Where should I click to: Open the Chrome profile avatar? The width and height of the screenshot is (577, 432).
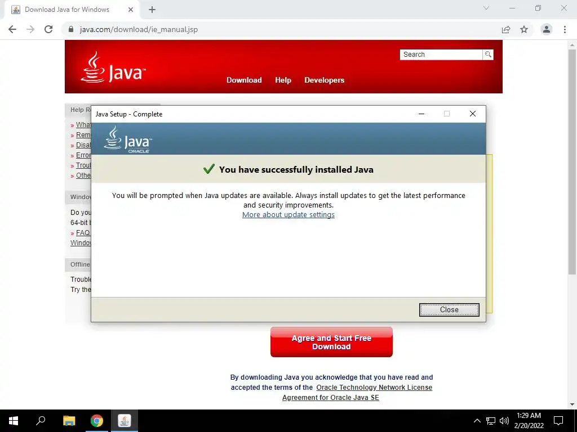[547, 29]
